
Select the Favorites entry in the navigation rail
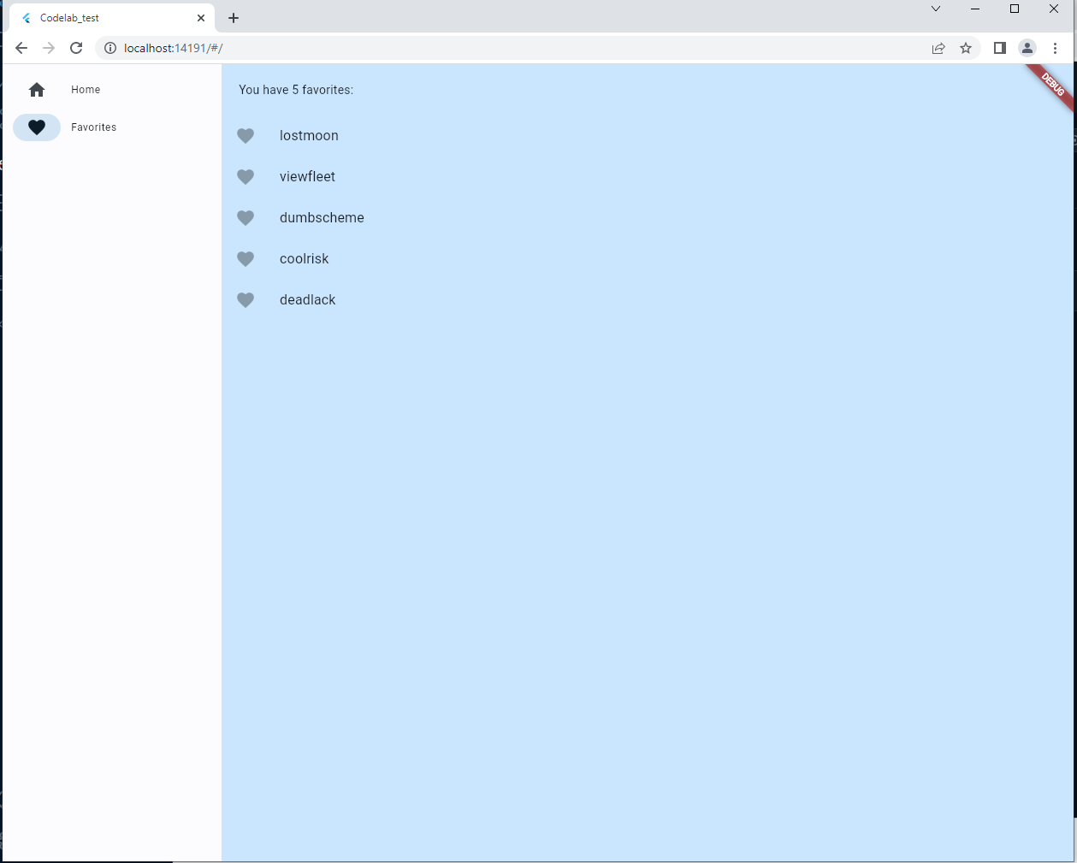[x=93, y=127]
